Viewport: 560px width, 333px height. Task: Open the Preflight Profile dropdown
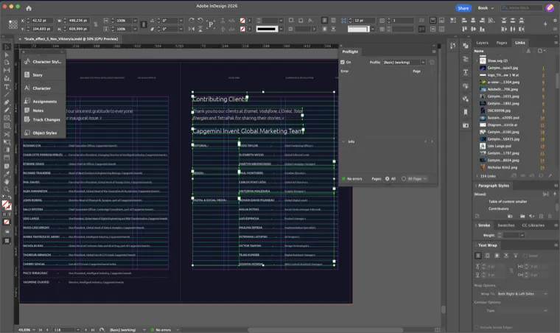[x=405, y=62]
